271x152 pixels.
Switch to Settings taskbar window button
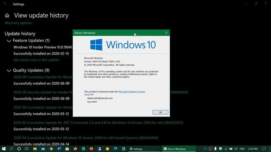(145, 149)
